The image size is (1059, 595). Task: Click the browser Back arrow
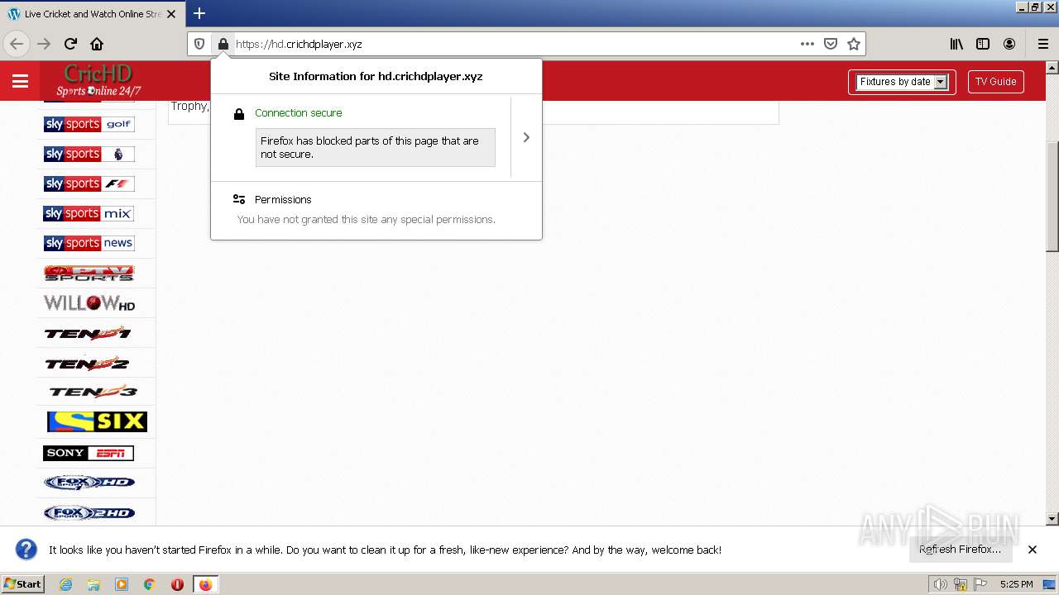pos(17,44)
